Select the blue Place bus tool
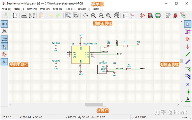This screenshot has height=120, width=192. click(187, 62)
